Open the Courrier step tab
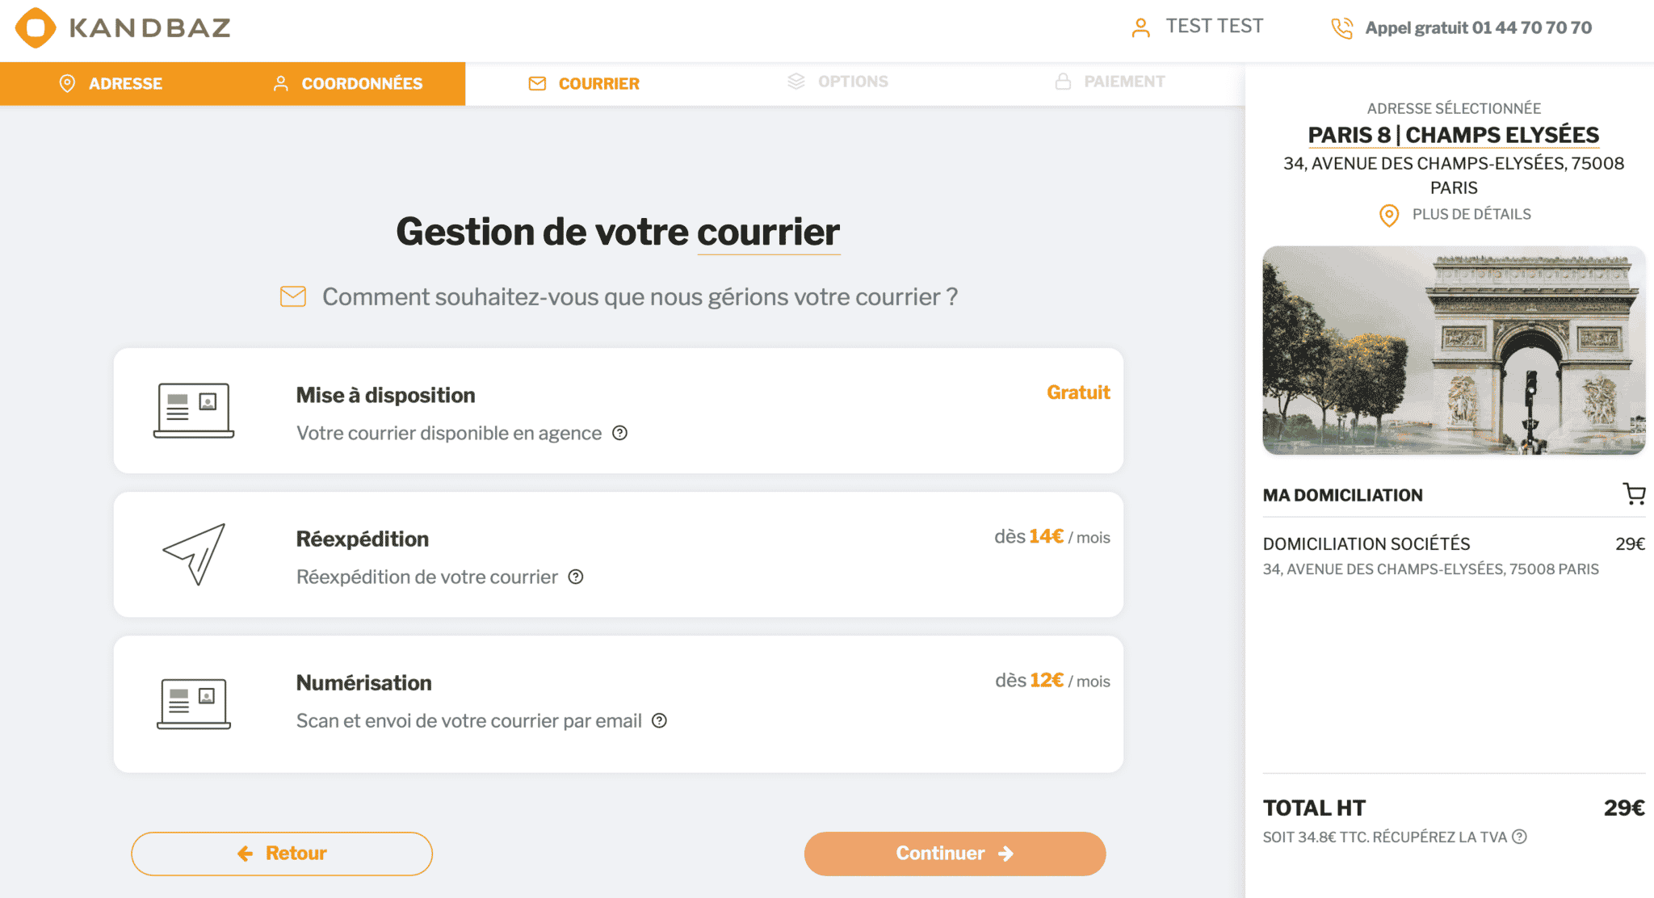The height and width of the screenshot is (898, 1654). click(584, 83)
